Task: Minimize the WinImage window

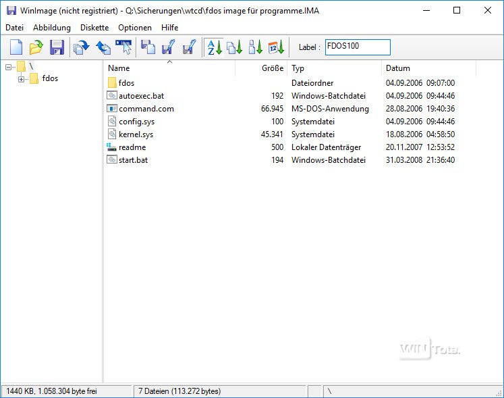Action: 426,10
